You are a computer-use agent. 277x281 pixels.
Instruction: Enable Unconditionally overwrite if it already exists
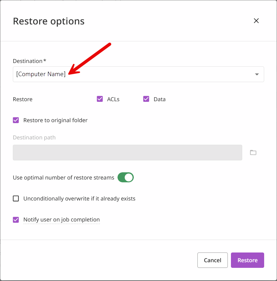point(16,199)
